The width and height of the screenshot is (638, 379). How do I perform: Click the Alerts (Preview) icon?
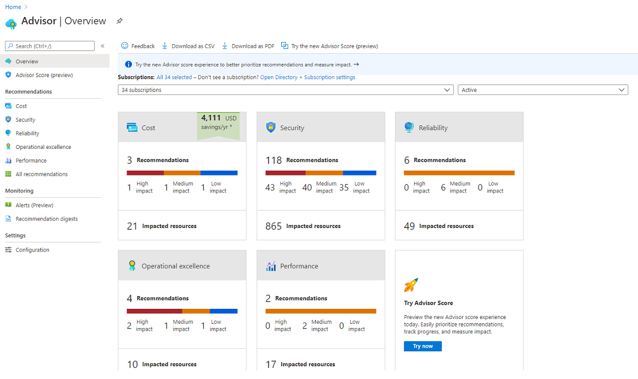pyautogui.click(x=9, y=205)
